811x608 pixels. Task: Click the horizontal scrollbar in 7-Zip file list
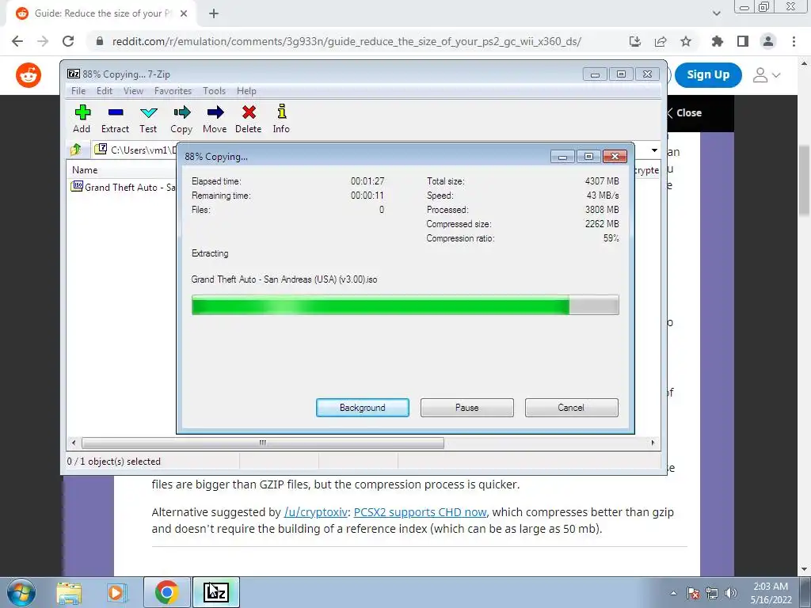(263, 443)
